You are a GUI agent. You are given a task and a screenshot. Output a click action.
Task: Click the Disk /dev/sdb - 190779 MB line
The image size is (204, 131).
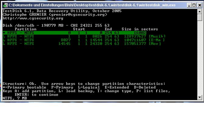click(56, 25)
